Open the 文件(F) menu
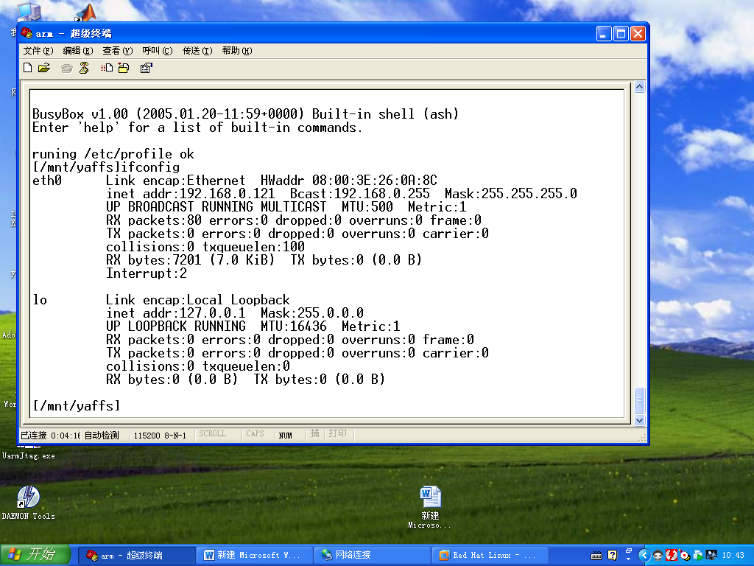 point(38,51)
